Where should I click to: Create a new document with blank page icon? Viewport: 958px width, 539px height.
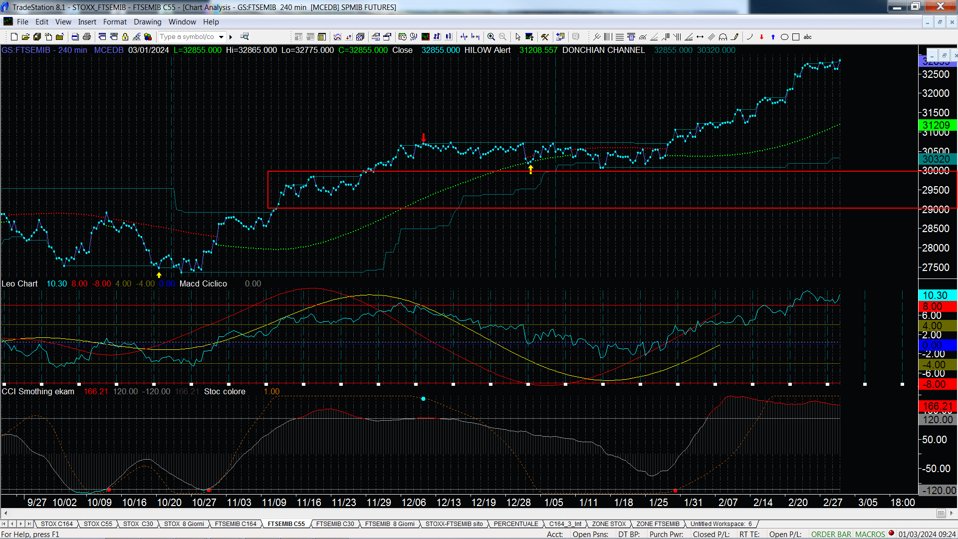click(14, 36)
